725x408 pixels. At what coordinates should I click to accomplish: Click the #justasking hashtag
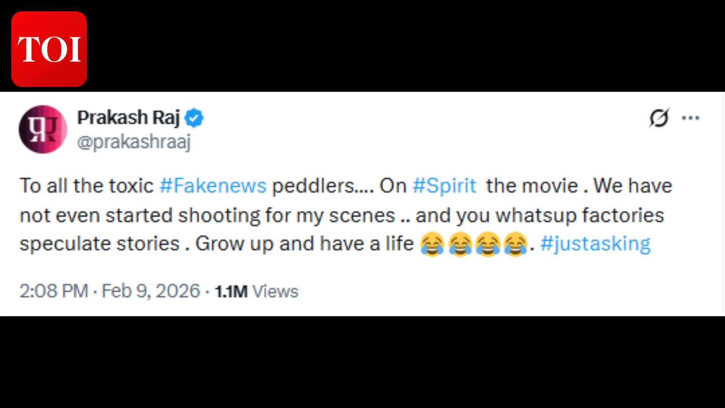tap(596, 244)
